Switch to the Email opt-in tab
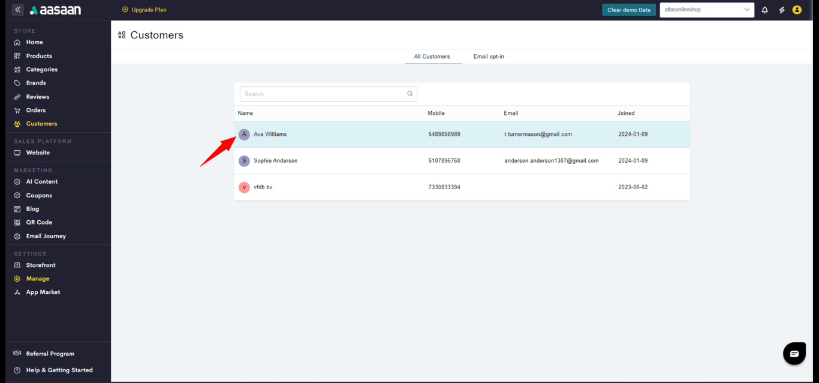The height and width of the screenshot is (383, 819). click(x=489, y=57)
